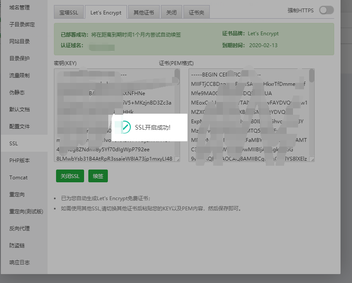Select the Let's Encrypt tab
352x283 pixels.
(106, 12)
